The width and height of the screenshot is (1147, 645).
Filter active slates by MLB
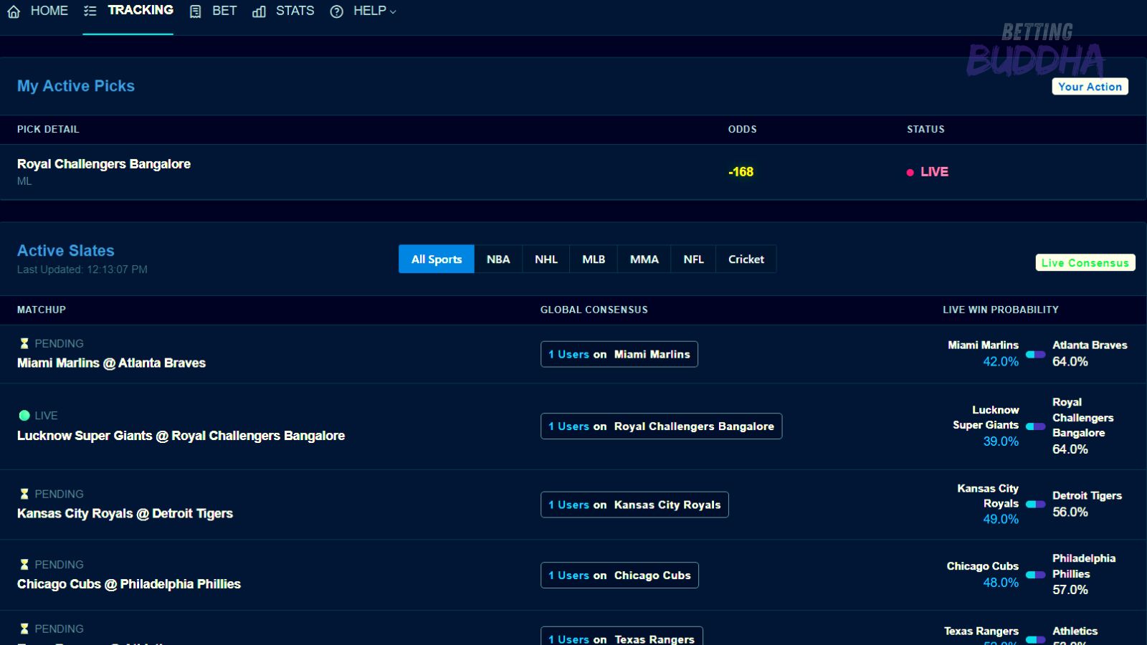(594, 259)
